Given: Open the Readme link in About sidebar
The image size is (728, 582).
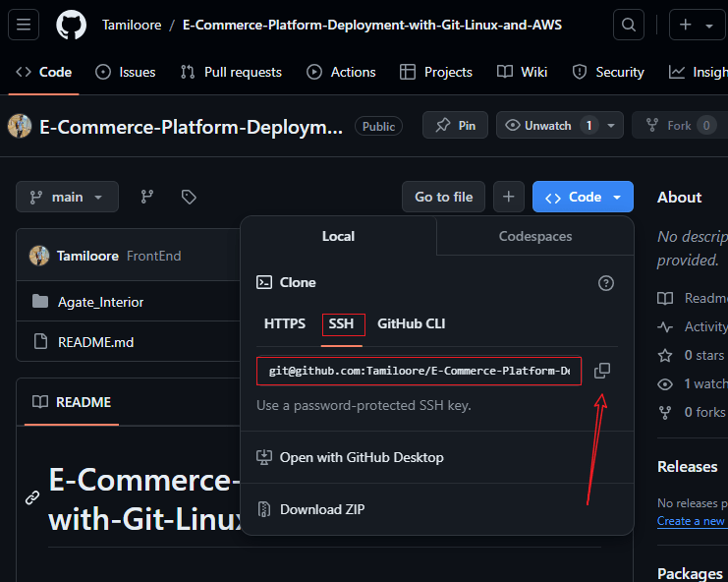Looking at the screenshot, I should (x=694, y=298).
